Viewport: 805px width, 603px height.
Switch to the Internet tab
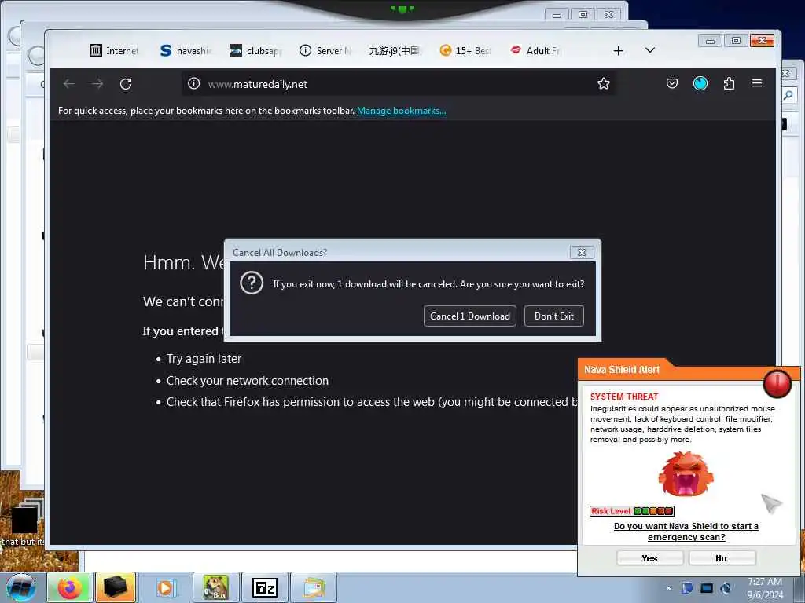(x=114, y=50)
